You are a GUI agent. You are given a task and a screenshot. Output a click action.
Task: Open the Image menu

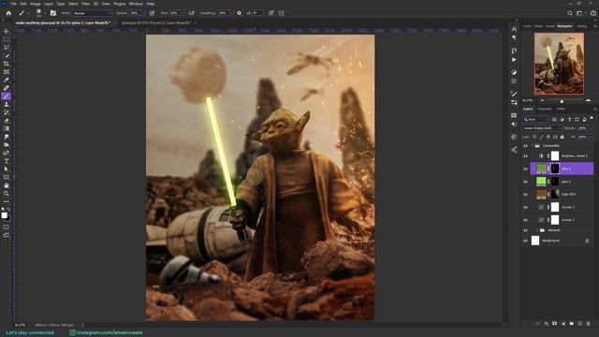point(36,4)
